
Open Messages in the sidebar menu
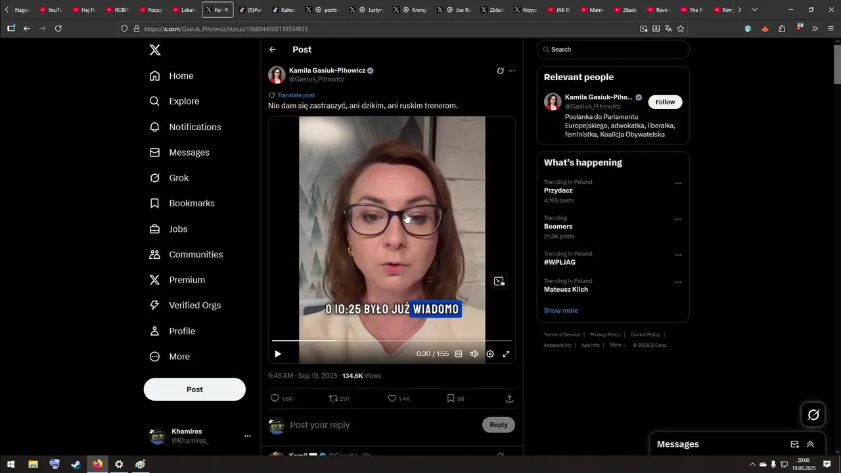coord(179,152)
